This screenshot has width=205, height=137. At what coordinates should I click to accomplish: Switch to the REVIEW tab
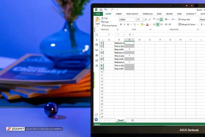pos(169,14)
